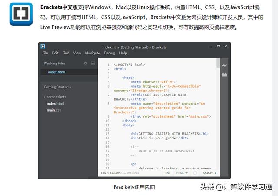The image size is (278, 196).
Task: Click the bold 'Brackets中文版' heading text
Action: coord(59,7)
